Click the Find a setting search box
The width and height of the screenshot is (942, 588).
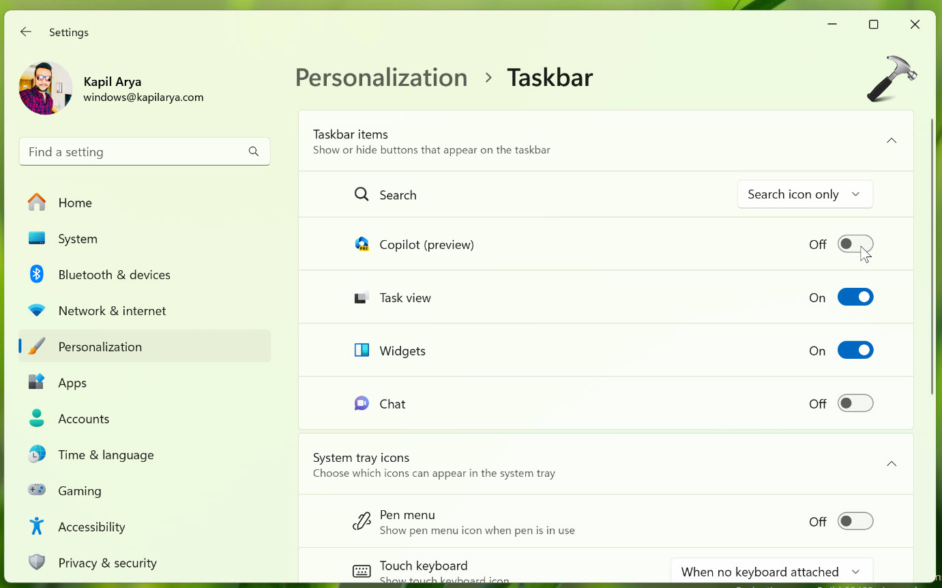tap(133, 151)
